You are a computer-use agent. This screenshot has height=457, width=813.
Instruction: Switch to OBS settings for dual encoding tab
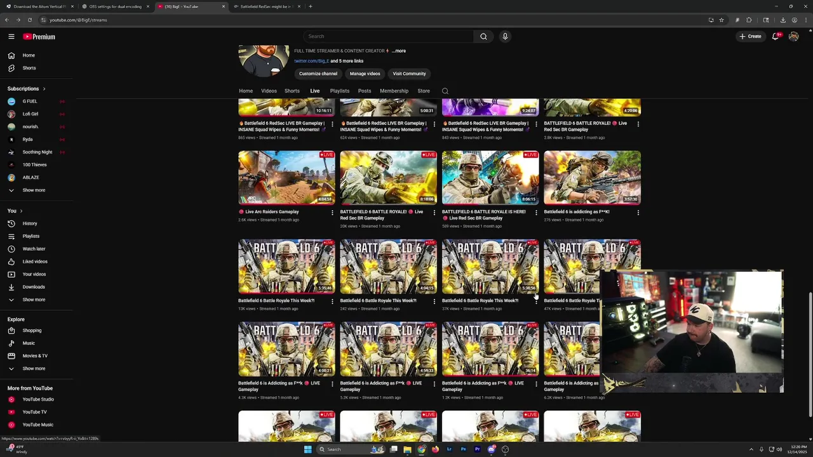pyautogui.click(x=114, y=6)
